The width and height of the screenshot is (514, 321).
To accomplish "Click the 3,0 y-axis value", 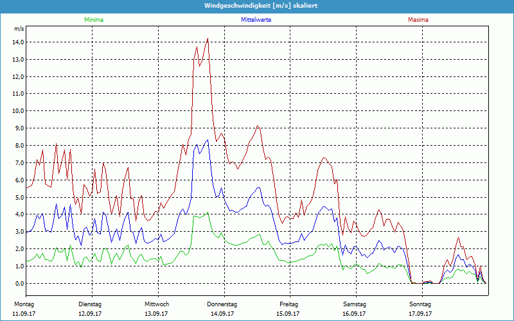I will point(19,232).
